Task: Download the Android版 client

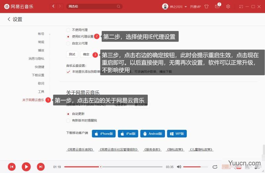Action: click(x=152, y=134)
